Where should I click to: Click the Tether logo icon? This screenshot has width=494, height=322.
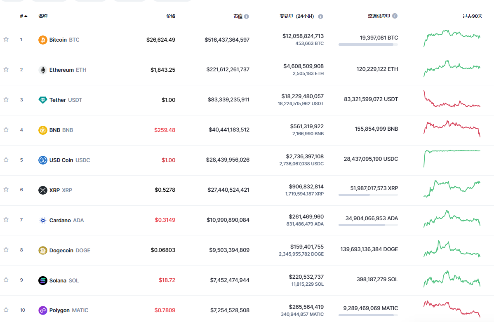(x=43, y=100)
